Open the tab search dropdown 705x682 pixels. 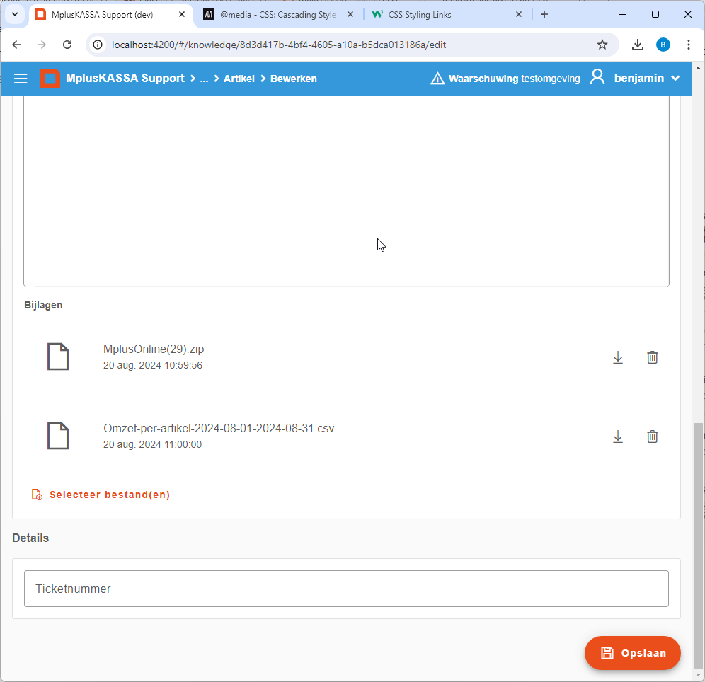(x=15, y=14)
